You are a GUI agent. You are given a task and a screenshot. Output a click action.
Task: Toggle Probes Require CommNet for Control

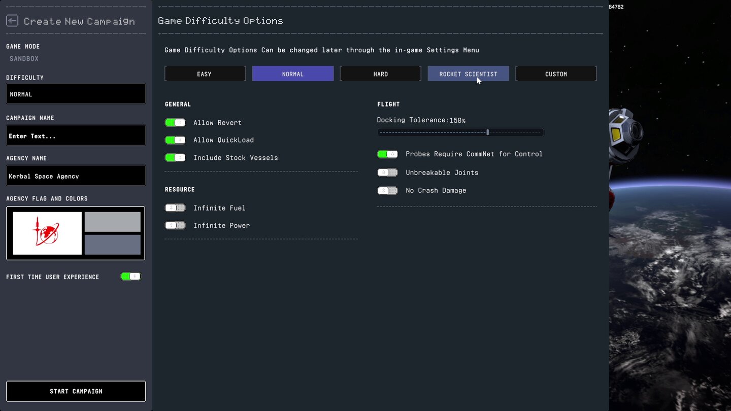(x=387, y=154)
